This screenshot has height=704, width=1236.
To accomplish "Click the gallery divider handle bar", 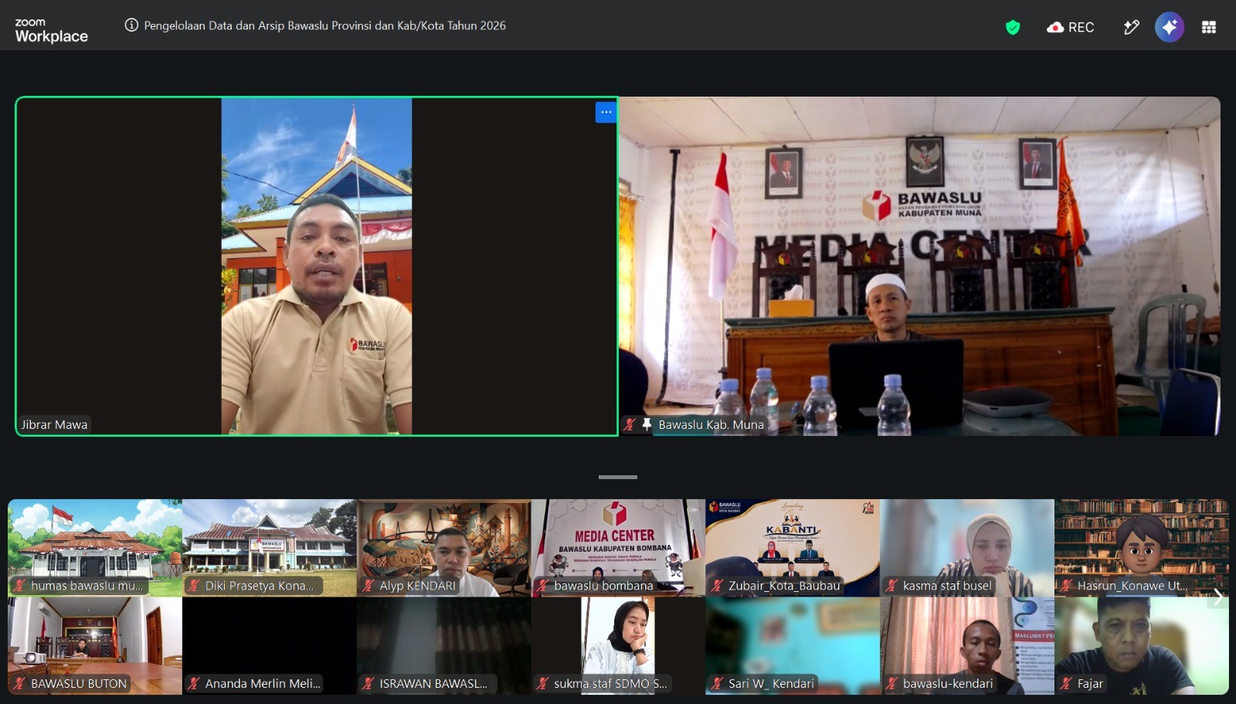I will click(x=618, y=477).
